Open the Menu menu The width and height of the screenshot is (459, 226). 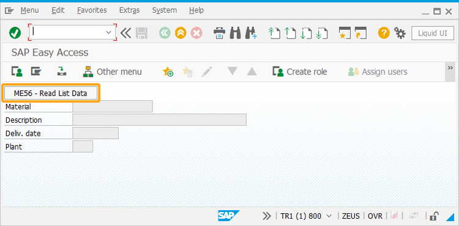click(29, 10)
